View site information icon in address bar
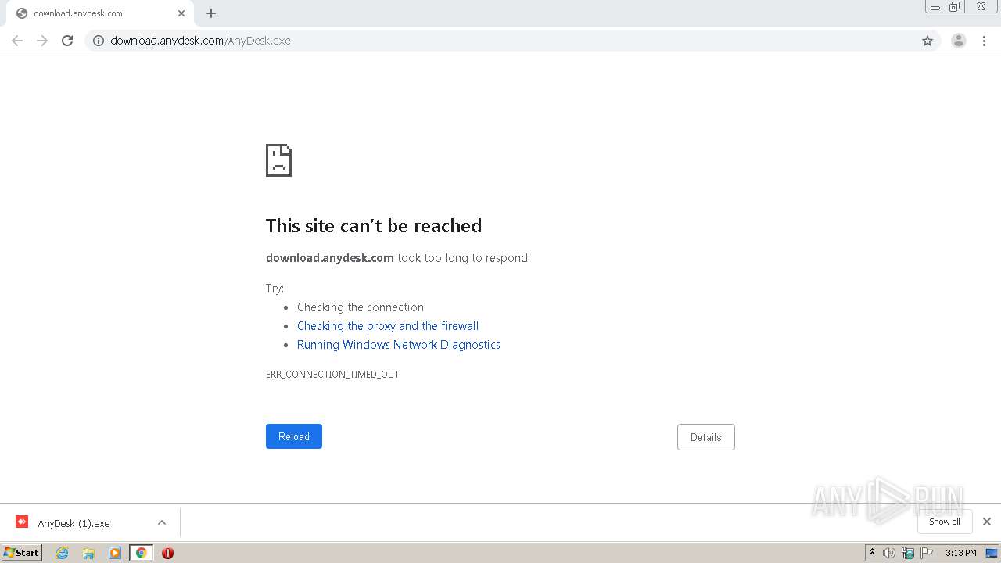The image size is (1001, 563). [99, 41]
